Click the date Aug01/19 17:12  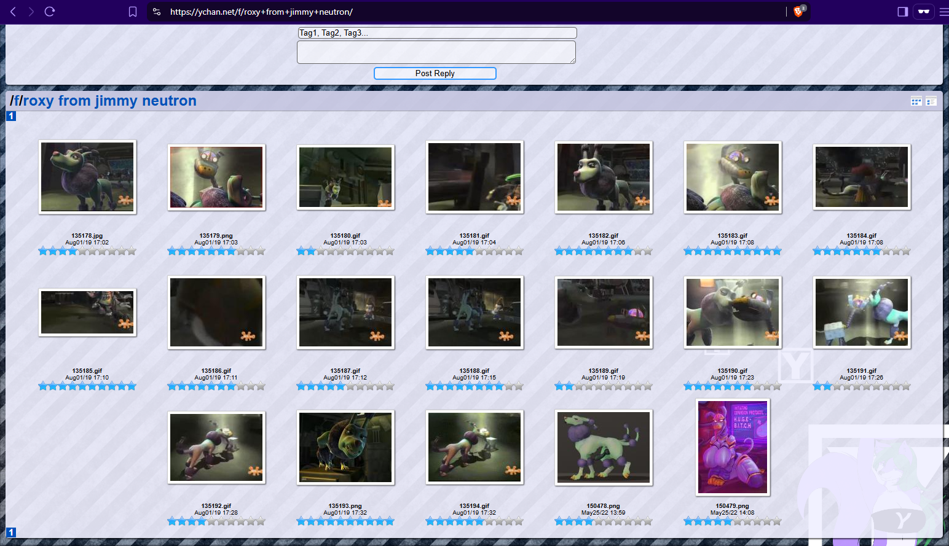(345, 378)
